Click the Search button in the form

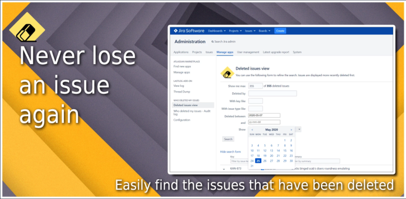pyautogui.click(x=228, y=139)
